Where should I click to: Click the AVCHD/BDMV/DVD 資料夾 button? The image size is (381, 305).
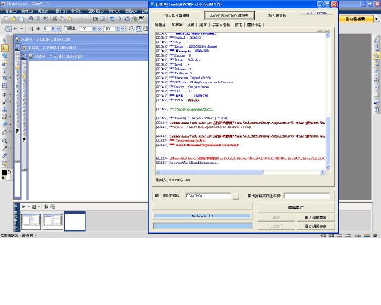coord(229,15)
